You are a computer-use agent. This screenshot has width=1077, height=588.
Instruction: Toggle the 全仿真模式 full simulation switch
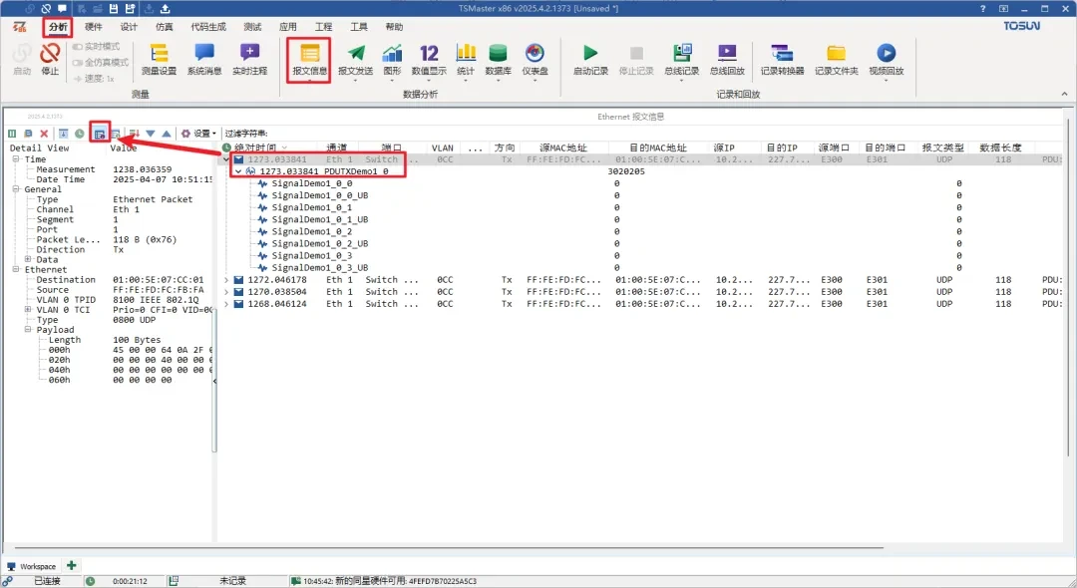(x=78, y=62)
